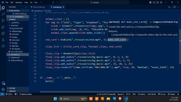Go forward with the navigation arrow
Screen dimensions: 181x102
click(57, 3)
